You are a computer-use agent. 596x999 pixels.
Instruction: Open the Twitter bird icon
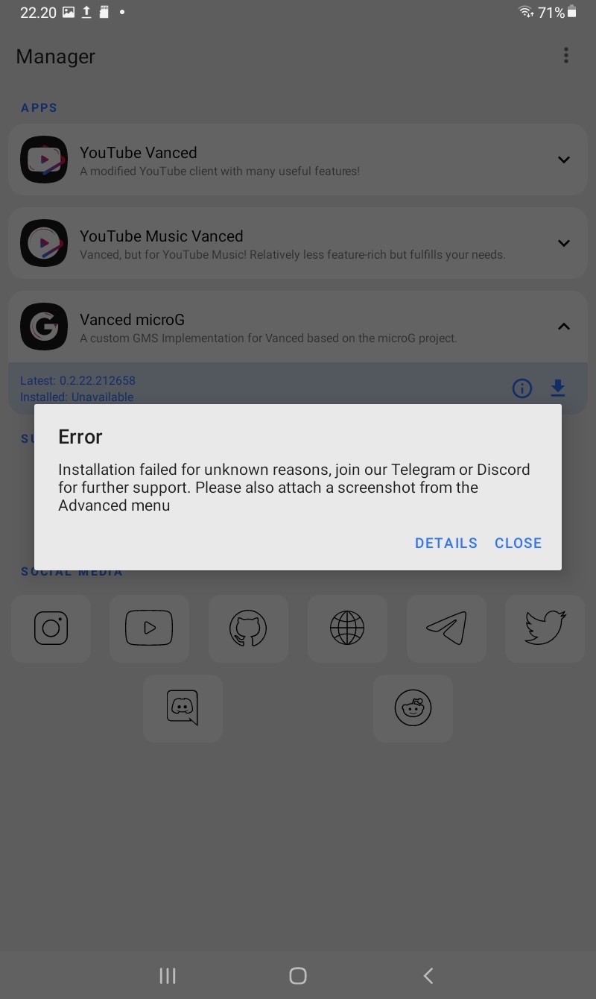545,628
